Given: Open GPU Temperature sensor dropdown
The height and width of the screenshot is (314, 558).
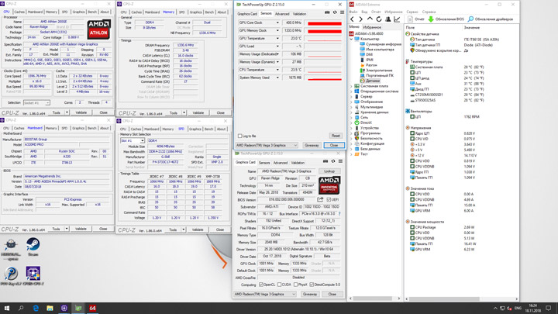Looking at the screenshot, I should click(277, 39).
